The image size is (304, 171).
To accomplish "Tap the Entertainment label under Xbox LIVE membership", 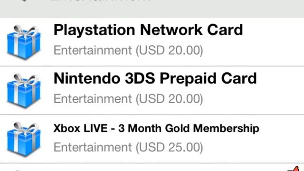I will (93, 147).
